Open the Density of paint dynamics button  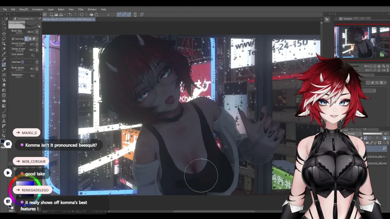pyautogui.click(x=37, y=50)
